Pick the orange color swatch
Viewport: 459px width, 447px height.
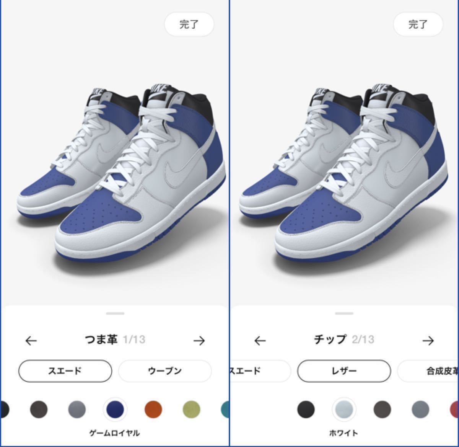(x=153, y=409)
